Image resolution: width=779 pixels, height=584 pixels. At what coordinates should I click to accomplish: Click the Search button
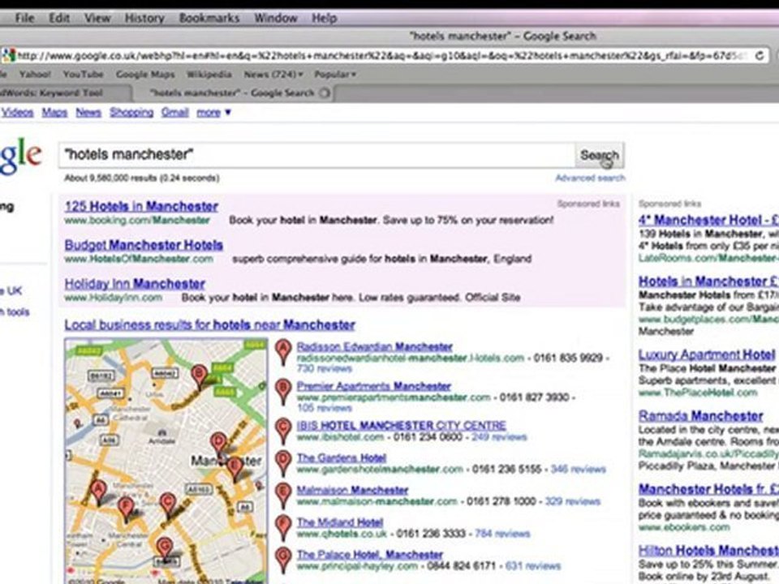[600, 156]
